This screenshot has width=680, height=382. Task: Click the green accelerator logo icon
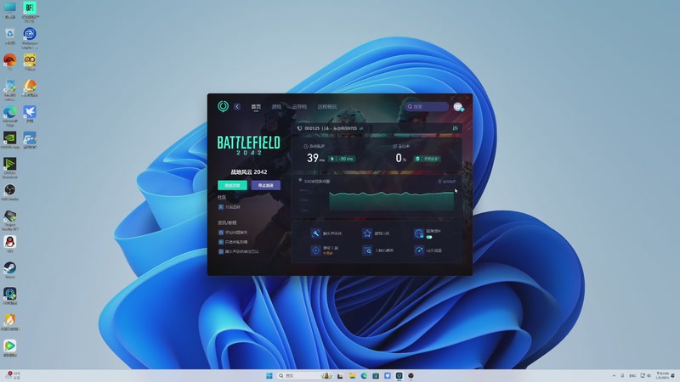(x=223, y=106)
